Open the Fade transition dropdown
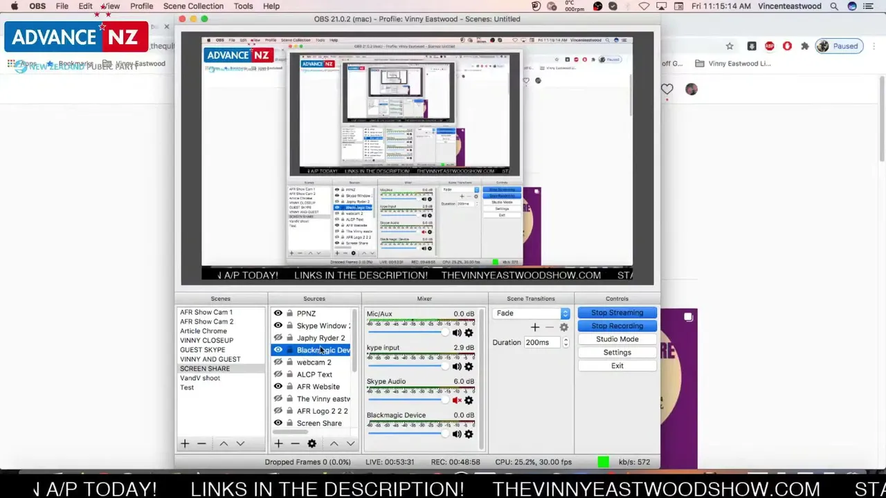 (531, 313)
